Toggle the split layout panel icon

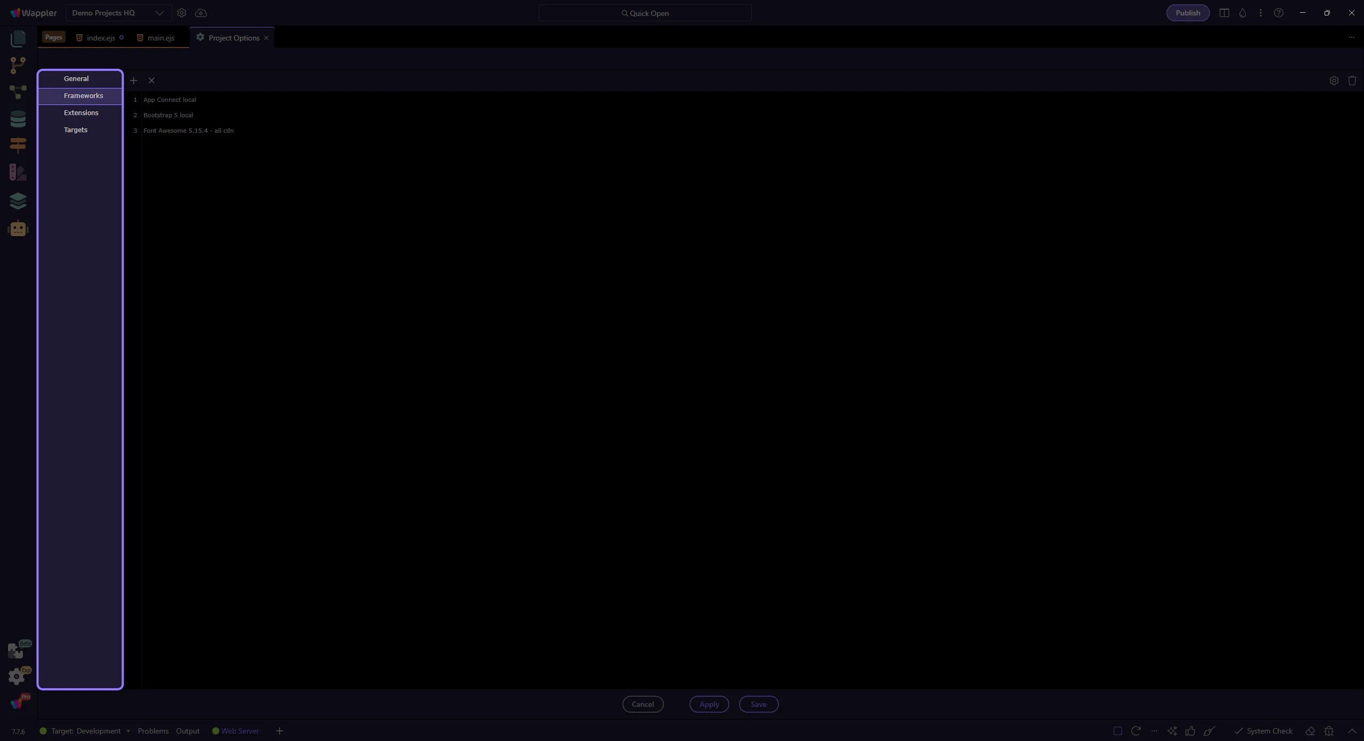tap(1224, 13)
